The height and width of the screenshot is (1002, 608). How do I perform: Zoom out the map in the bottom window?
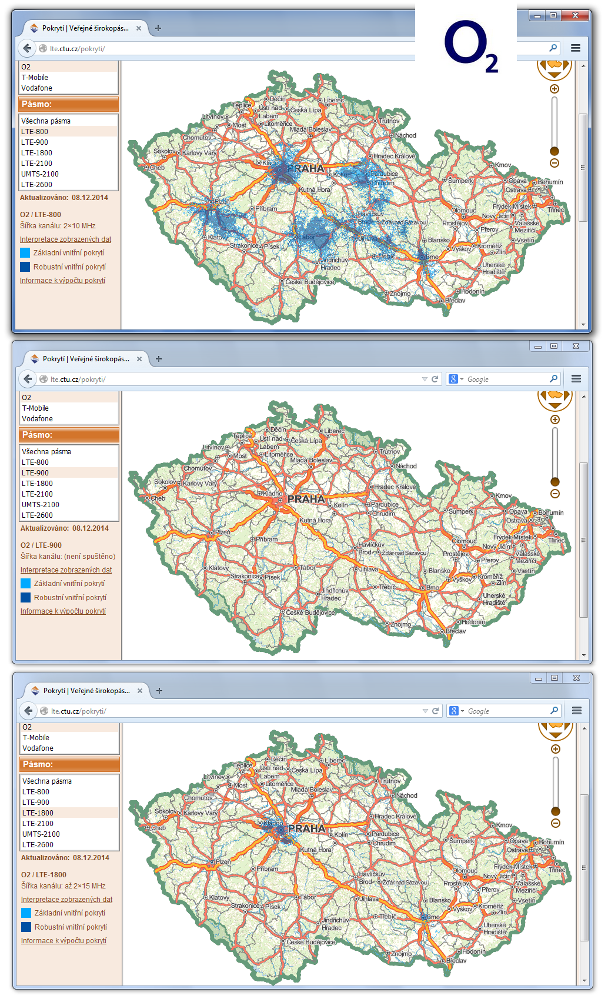[555, 823]
